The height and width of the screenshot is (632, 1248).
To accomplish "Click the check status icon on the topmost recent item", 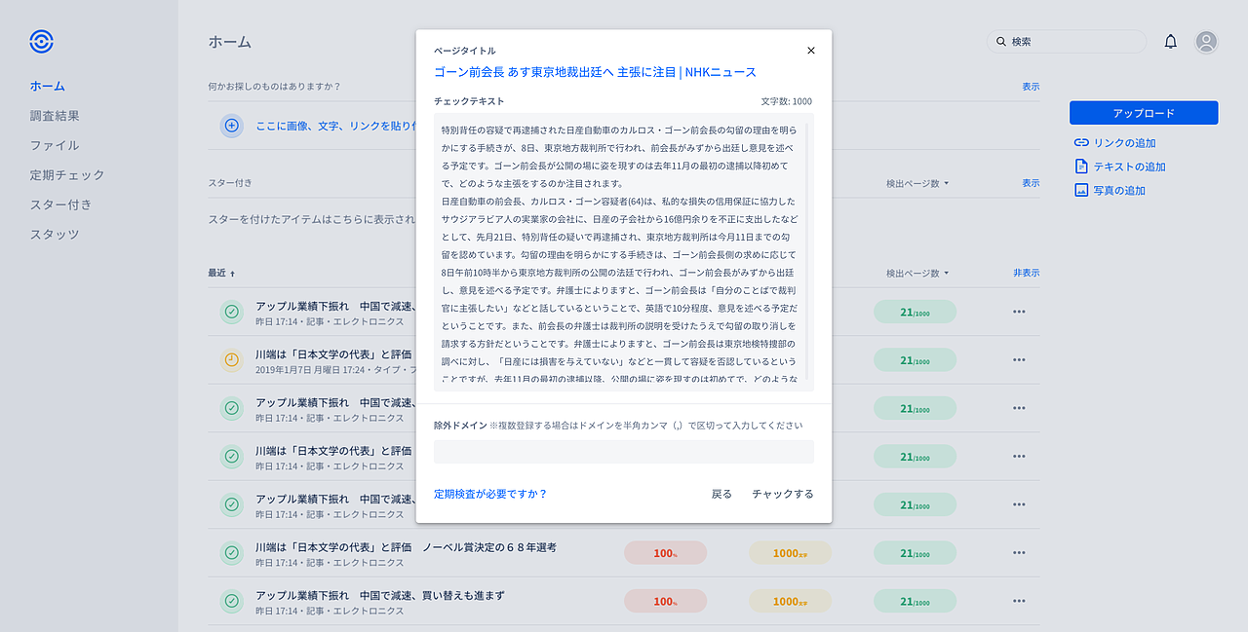I will coord(231,312).
